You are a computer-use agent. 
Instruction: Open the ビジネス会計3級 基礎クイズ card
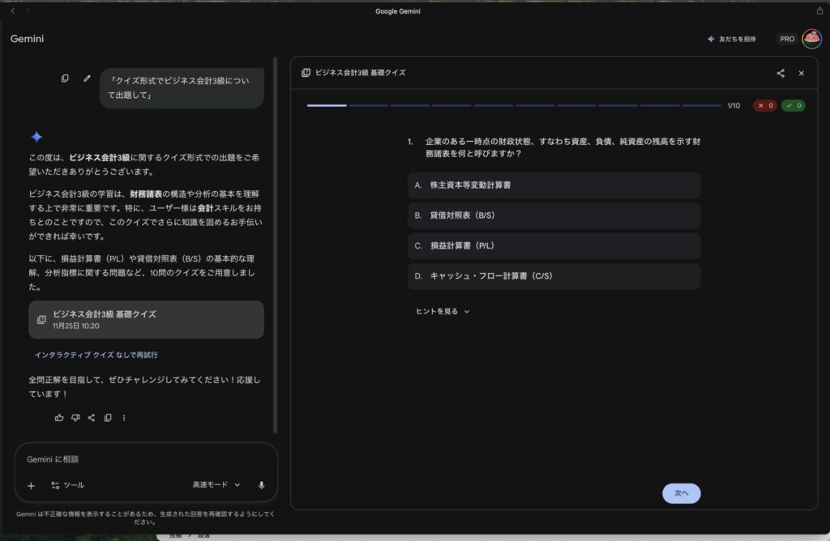[x=146, y=320]
